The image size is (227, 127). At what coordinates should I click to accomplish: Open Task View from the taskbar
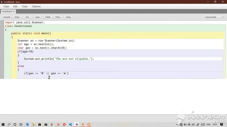coord(21,125)
